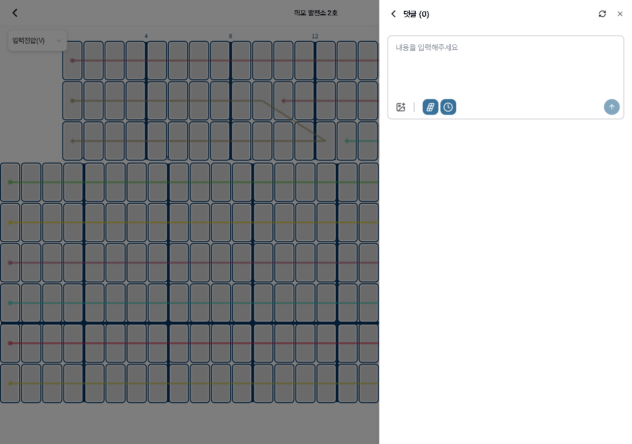Click the 데모 발전소 2호 title
The width and height of the screenshot is (632, 444).
click(316, 13)
